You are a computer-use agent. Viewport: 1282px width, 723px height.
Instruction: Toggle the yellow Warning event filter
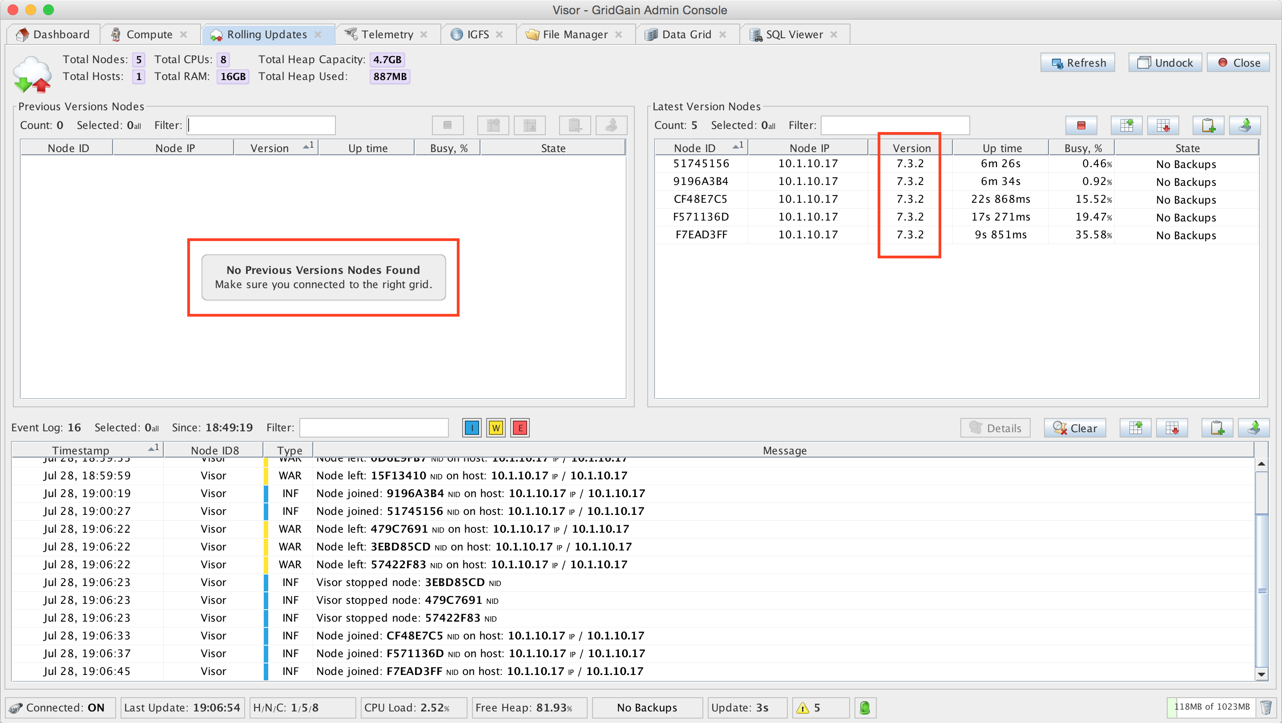click(496, 428)
